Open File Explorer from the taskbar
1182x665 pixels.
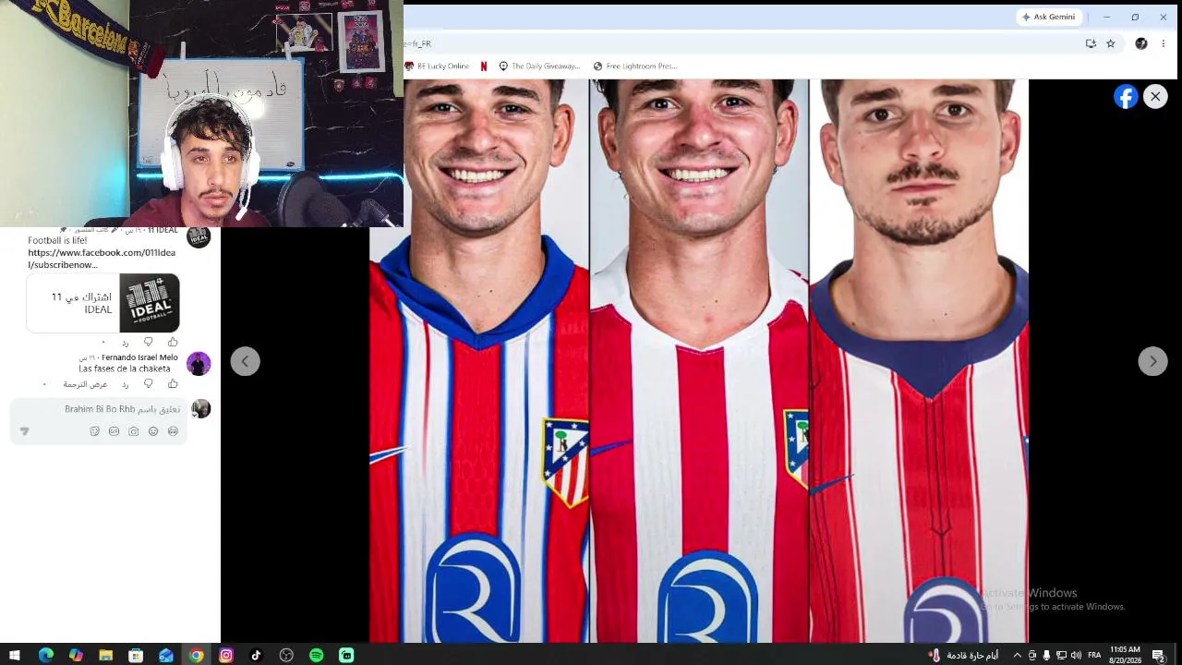[105, 655]
